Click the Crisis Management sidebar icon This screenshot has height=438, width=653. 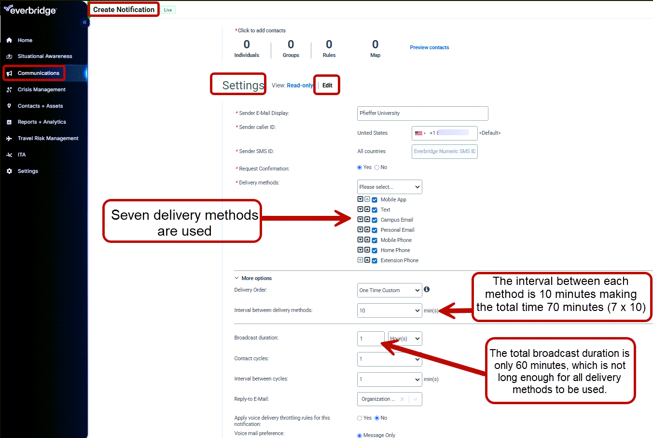(x=9, y=90)
